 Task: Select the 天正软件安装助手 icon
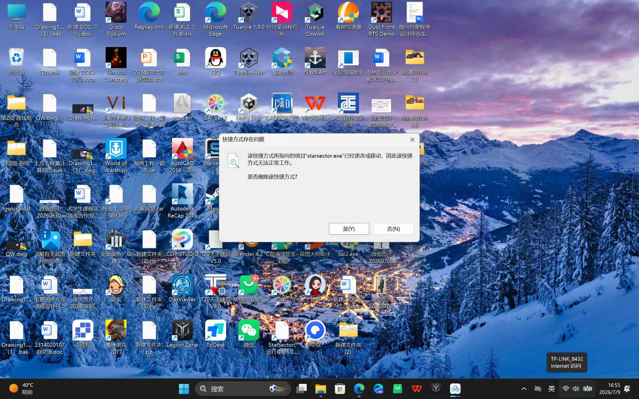click(x=348, y=110)
